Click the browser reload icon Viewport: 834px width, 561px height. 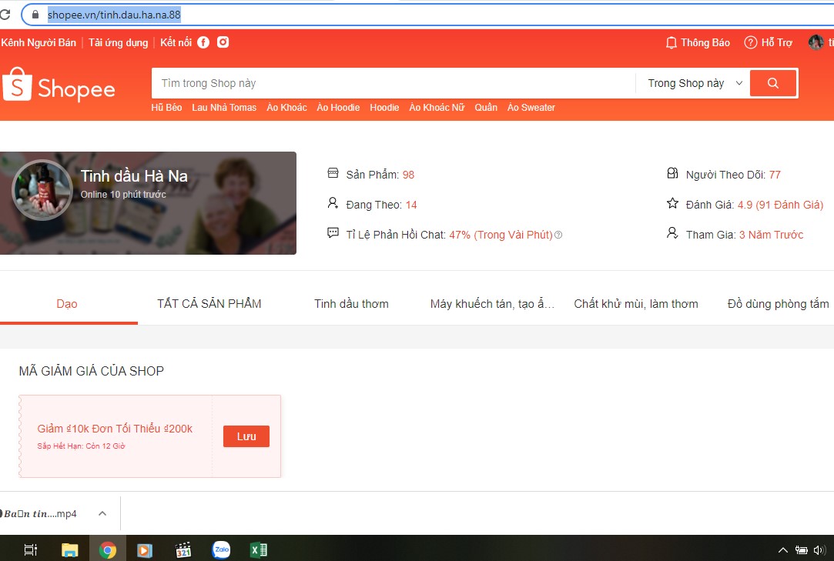tap(5, 15)
